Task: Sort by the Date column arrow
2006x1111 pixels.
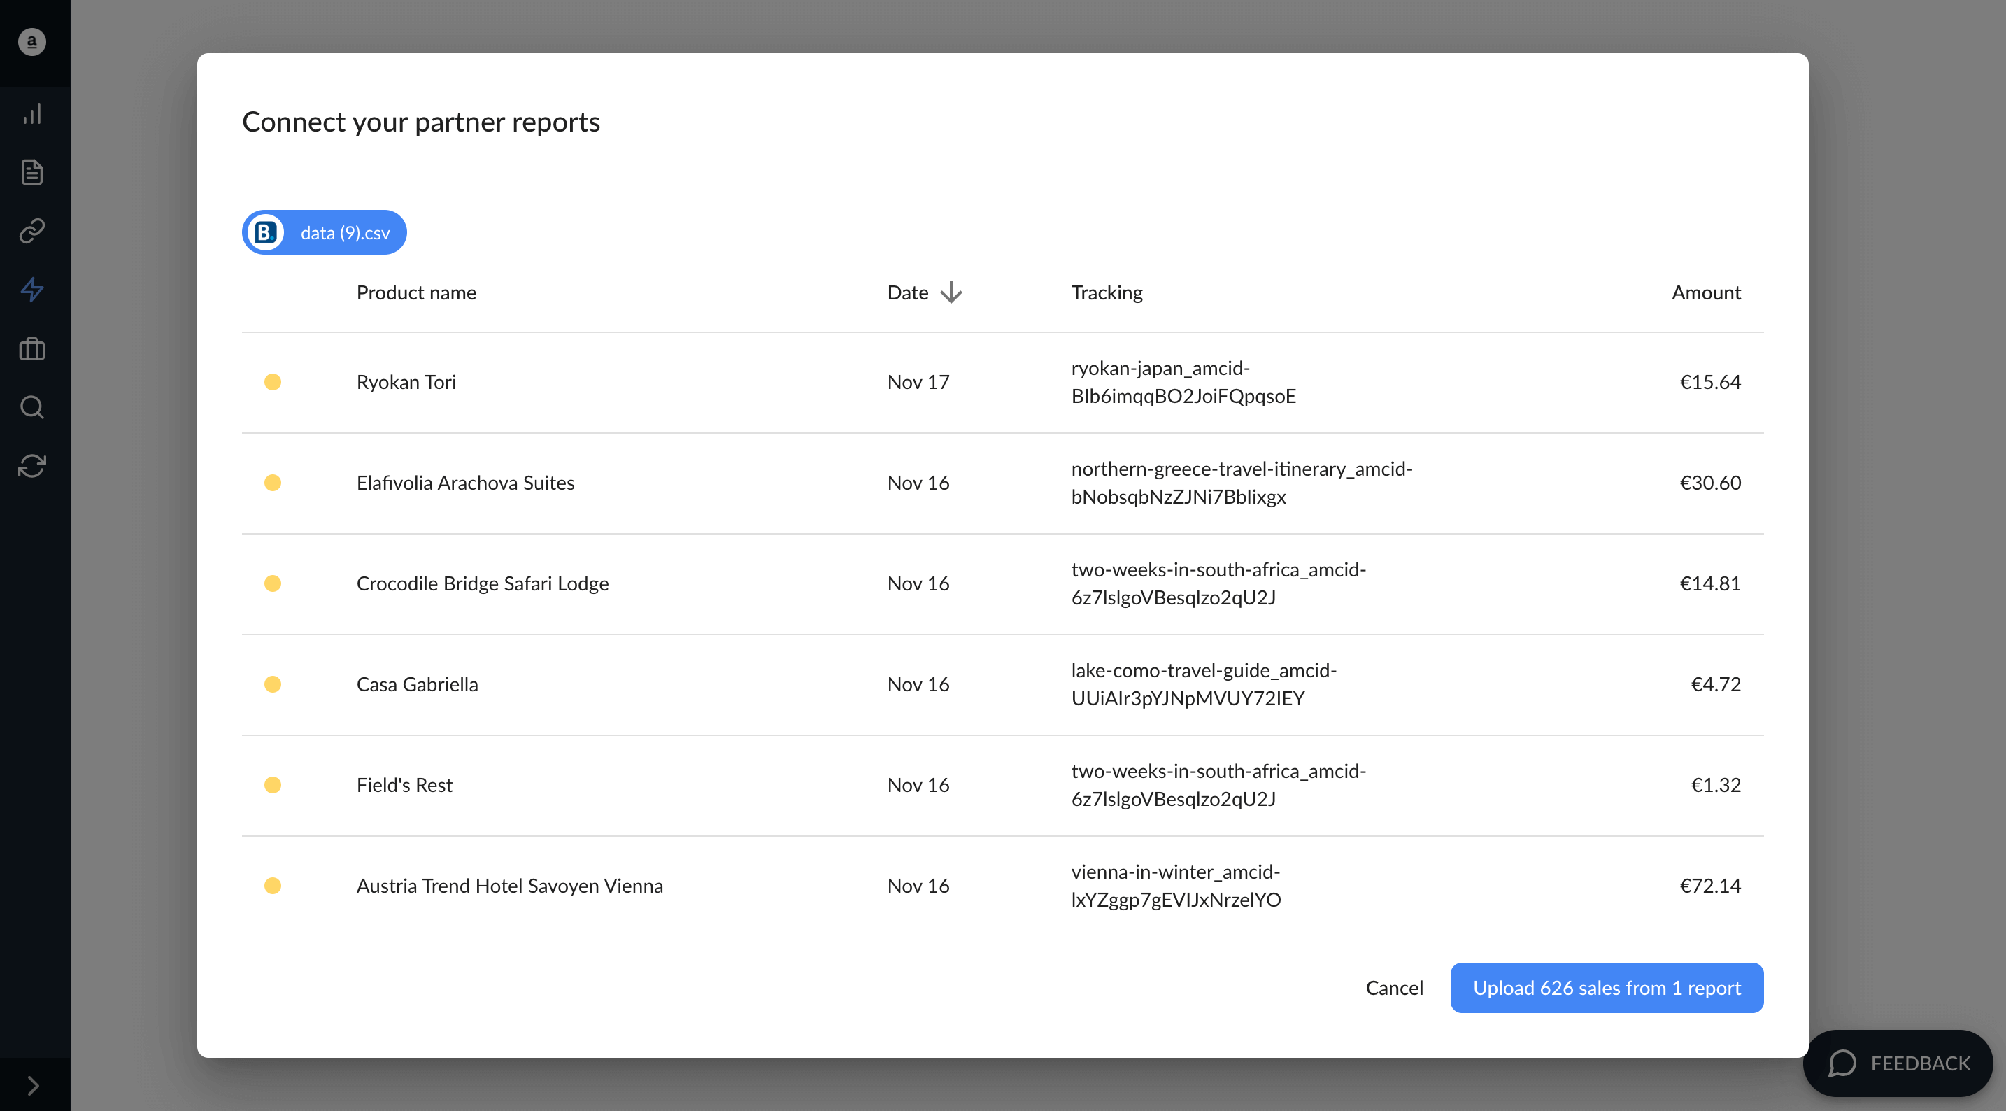Action: 951,293
